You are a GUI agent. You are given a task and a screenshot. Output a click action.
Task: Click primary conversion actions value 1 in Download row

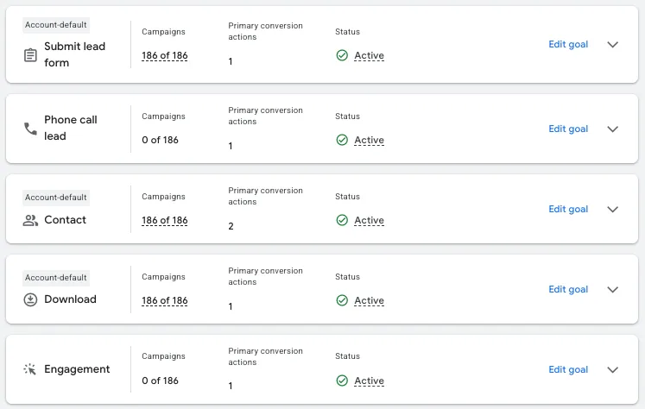(231, 306)
